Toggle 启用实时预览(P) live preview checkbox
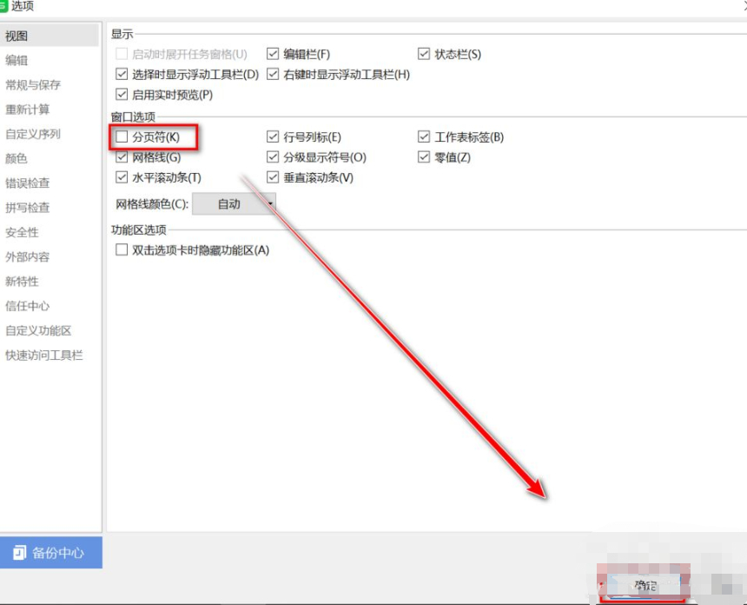This screenshot has height=605, width=747. (122, 95)
